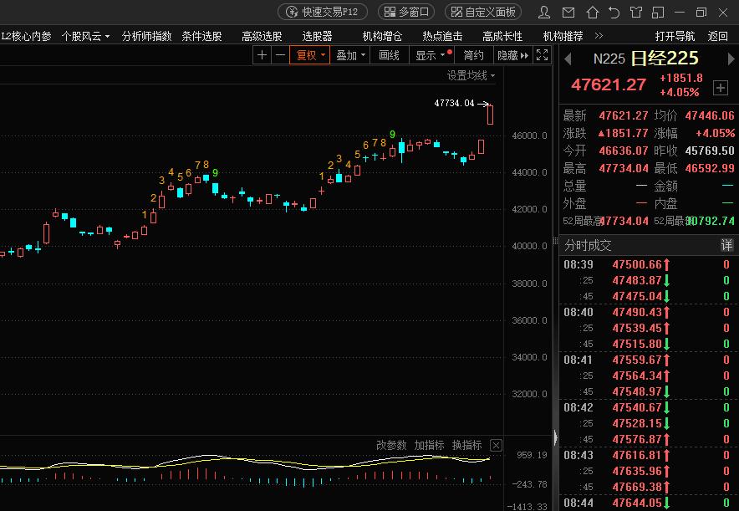Select the 画线 draw line tool
The width and height of the screenshot is (739, 511).
[x=390, y=55]
